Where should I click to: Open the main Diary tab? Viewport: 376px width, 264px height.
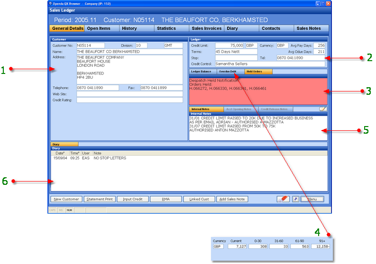pyautogui.click(x=241, y=28)
